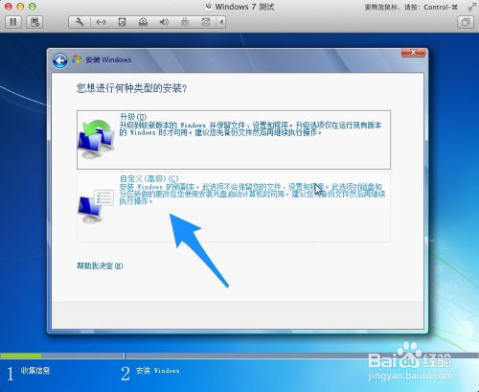
Task: Click the USB device icon
Action: tap(185, 22)
